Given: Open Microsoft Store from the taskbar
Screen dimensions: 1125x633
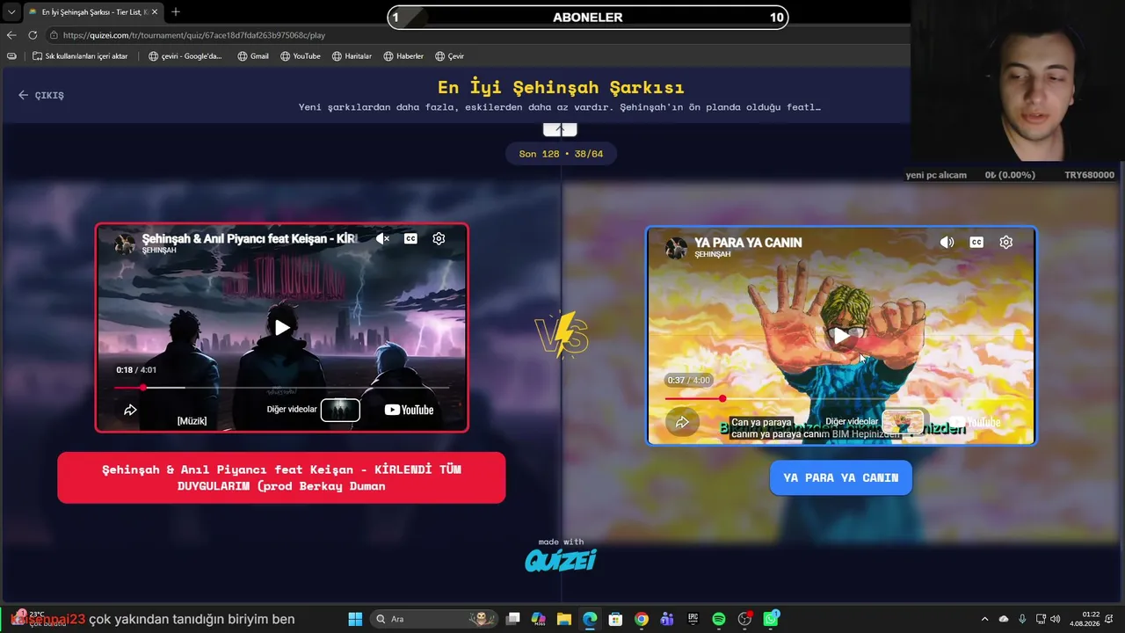Looking at the screenshot, I should coord(616,619).
